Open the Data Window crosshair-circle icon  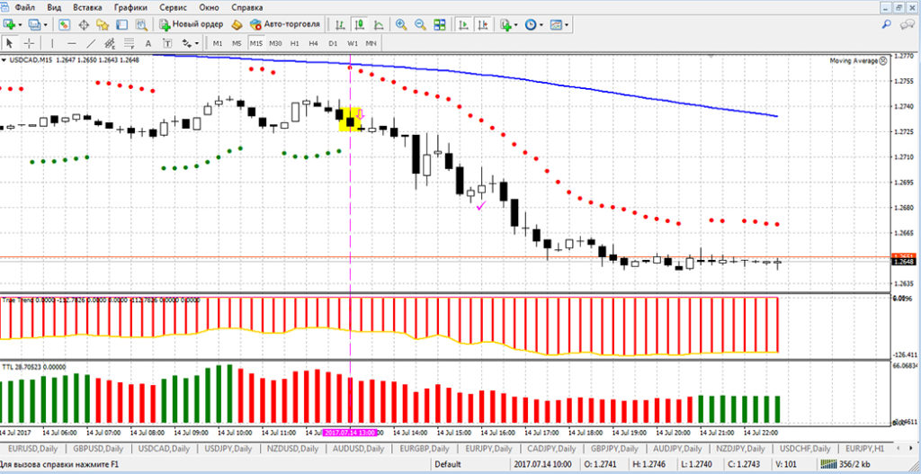click(x=84, y=24)
